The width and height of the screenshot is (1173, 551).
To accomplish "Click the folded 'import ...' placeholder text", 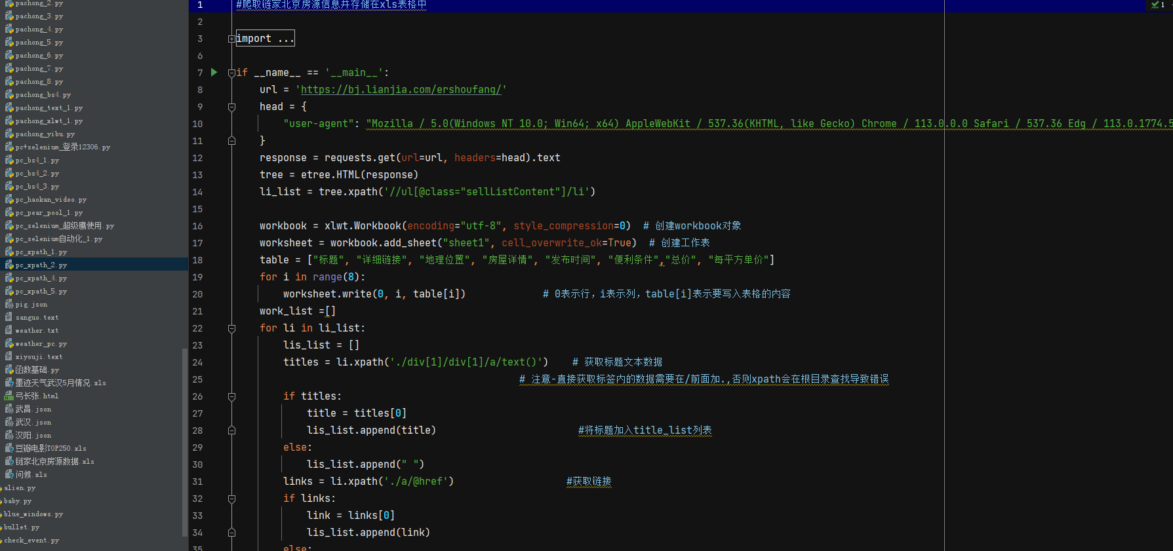I will tap(265, 39).
